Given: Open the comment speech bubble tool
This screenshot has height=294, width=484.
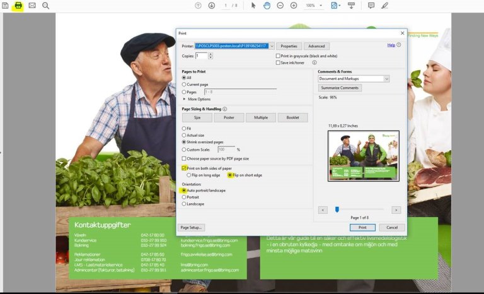Looking at the screenshot, I should point(371,5).
